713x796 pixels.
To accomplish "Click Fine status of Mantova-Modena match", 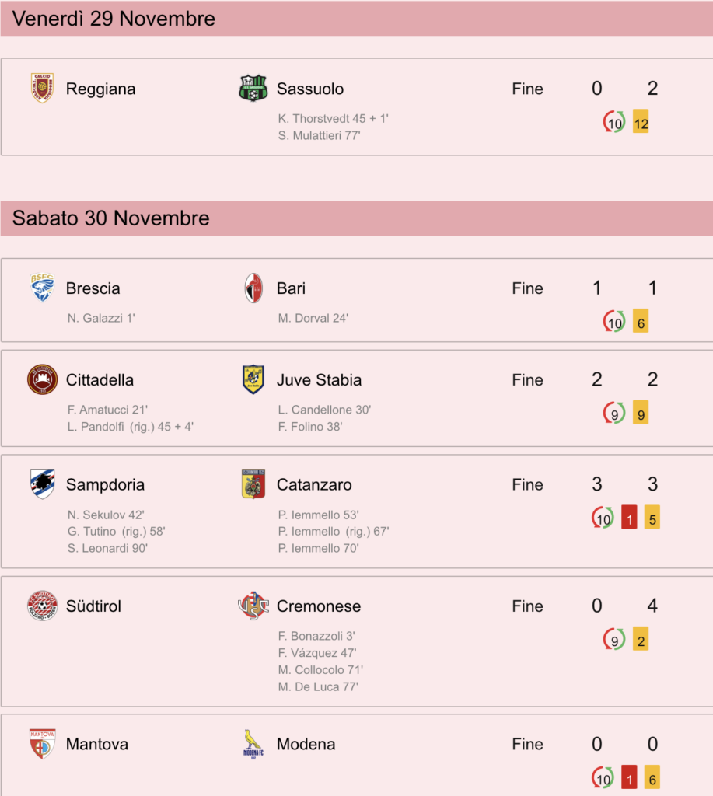I will pos(527,744).
